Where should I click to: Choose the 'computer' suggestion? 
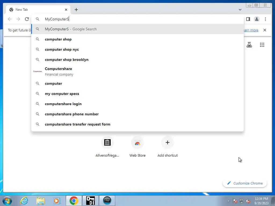click(x=138, y=84)
